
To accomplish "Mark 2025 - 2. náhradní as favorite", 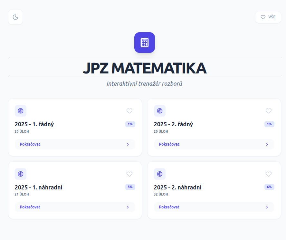I will (269, 174).
